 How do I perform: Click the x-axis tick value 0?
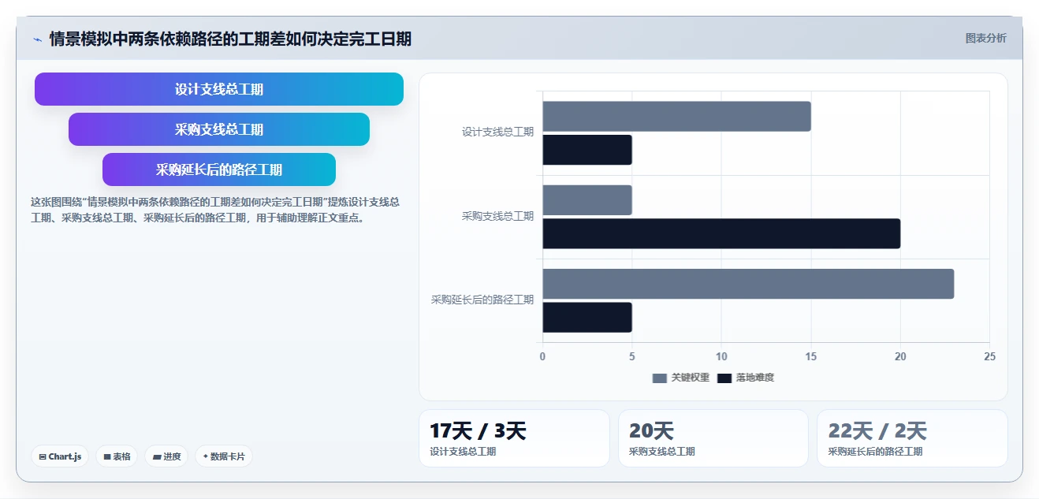542,356
